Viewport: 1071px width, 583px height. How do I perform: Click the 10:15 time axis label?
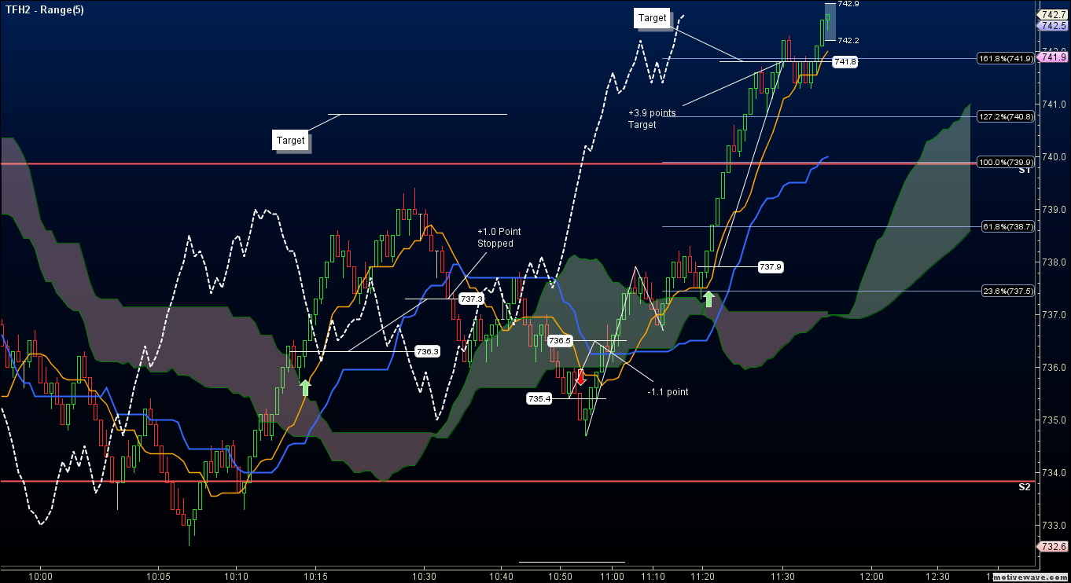[315, 576]
